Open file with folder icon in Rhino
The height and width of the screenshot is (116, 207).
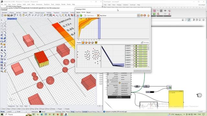pos(5,15)
